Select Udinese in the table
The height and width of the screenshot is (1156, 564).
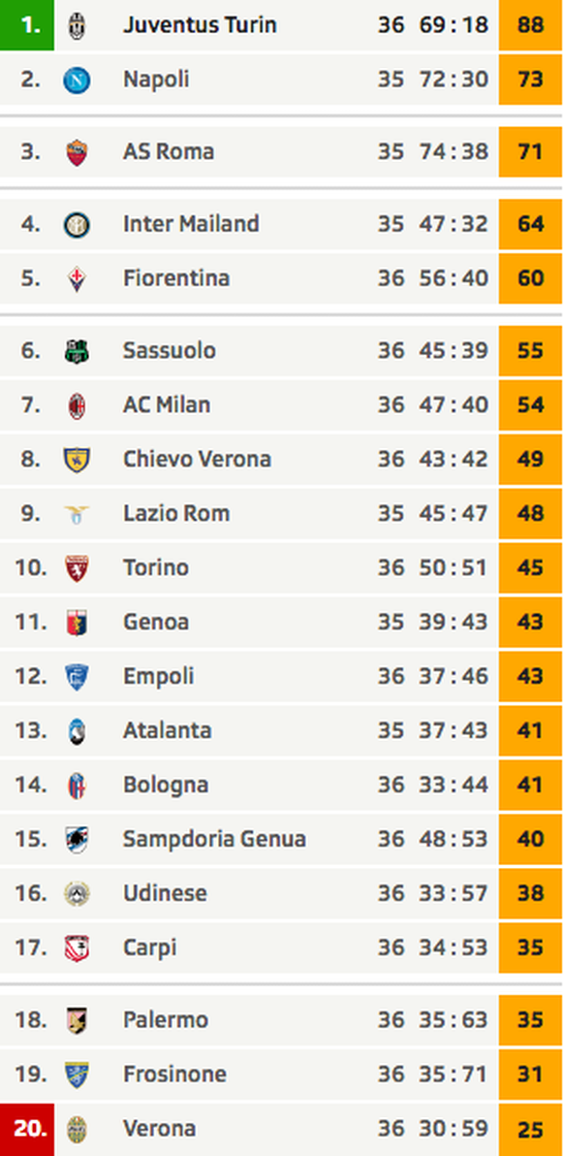[165, 893]
